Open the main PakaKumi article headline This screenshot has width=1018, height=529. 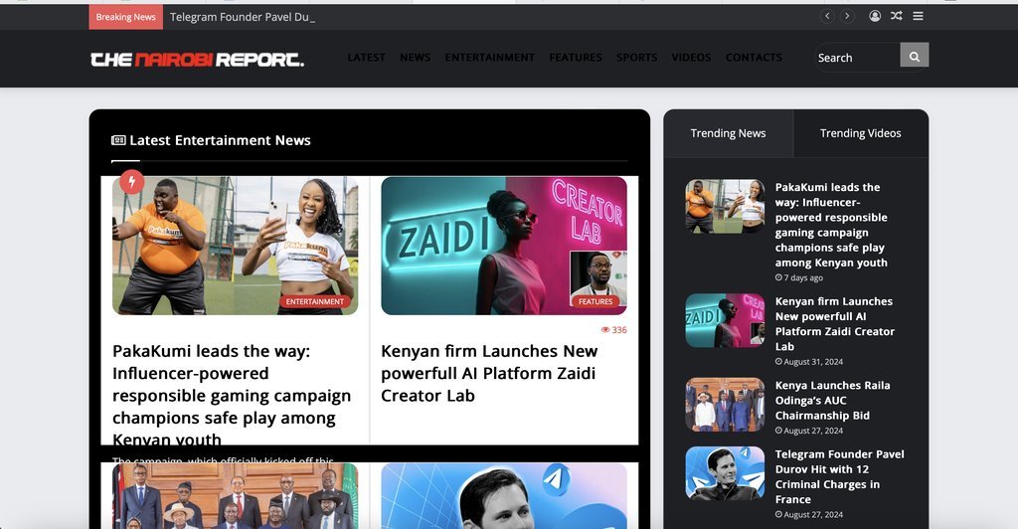tap(232, 396)
